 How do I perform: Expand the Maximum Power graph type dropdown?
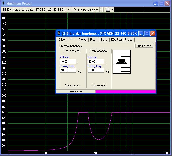(101, 10)
